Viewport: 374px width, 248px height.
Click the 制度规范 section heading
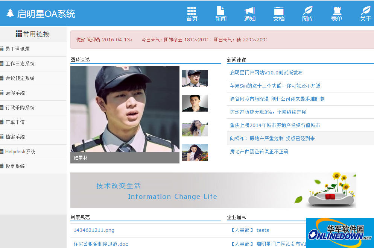coord(80,217)
